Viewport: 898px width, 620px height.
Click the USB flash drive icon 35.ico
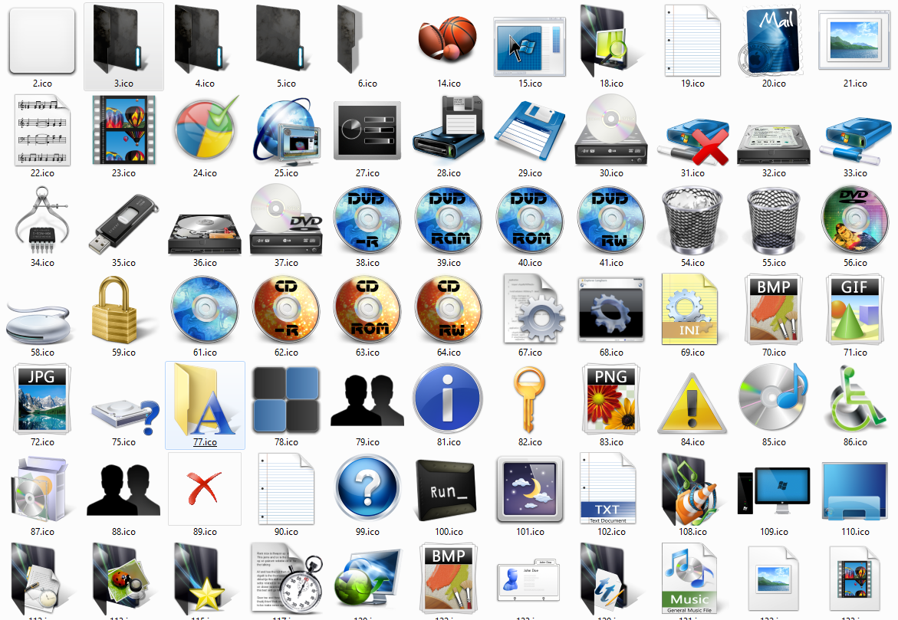(123, 219)
